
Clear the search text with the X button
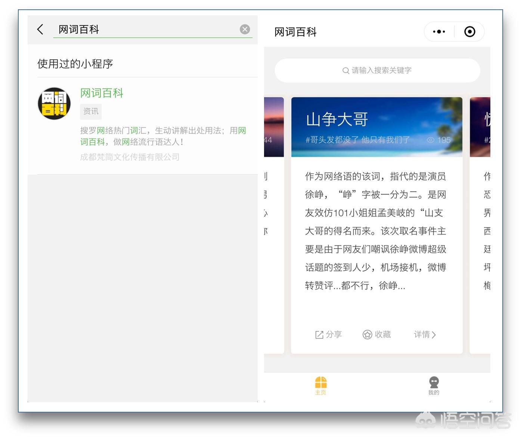[245, 29]
